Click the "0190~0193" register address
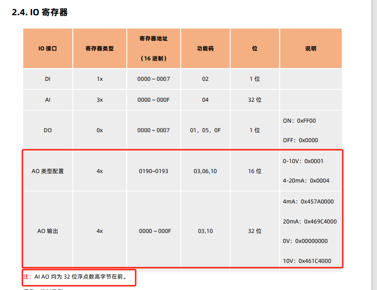The height and width of the screenshot is (290, 377). click(x=153, y=171)
